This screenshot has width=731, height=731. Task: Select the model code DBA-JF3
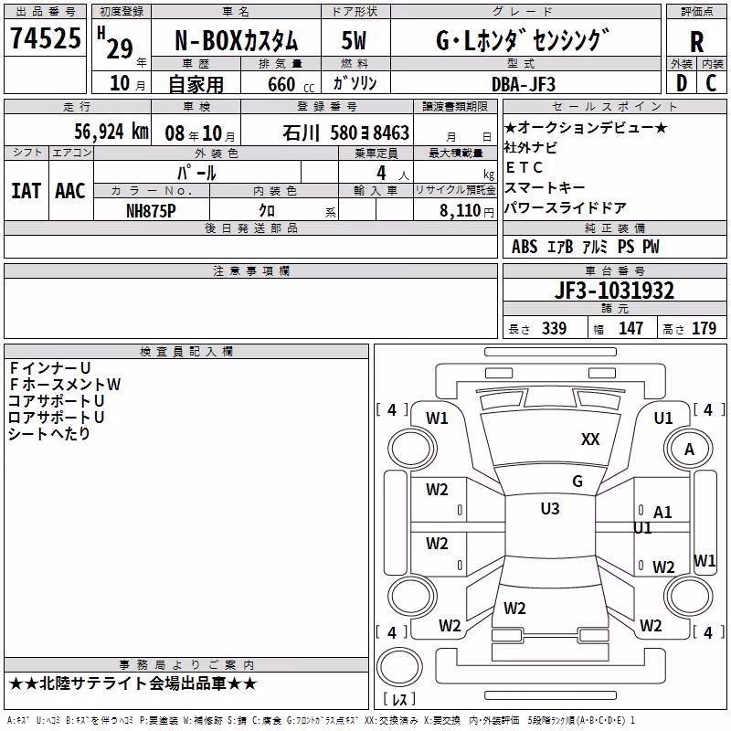click(524, 84)
